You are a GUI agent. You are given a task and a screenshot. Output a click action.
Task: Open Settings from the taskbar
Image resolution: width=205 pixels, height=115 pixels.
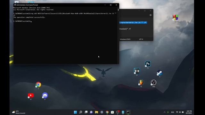coord(102,112)
